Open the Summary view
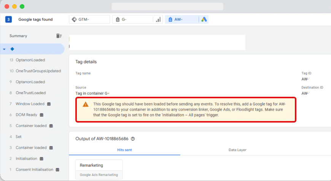Screen dimensions: 331x181 click(18, 36)
